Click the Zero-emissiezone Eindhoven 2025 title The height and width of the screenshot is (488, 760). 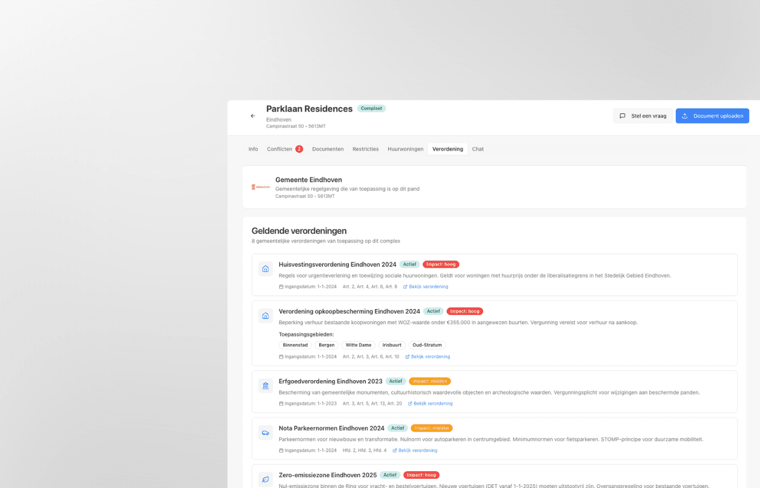328,475
